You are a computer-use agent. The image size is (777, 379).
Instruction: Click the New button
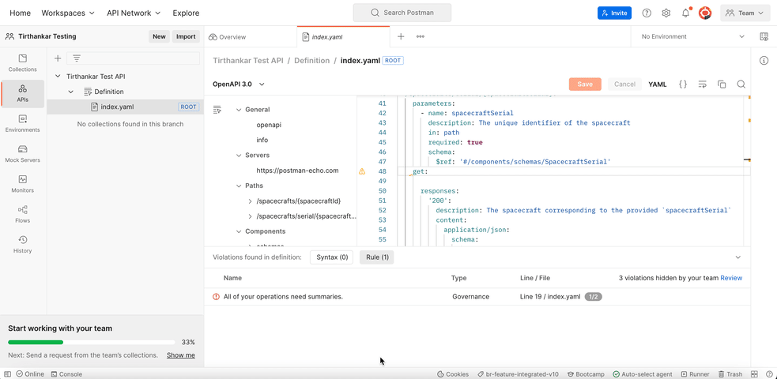click(x=159, y=36)
